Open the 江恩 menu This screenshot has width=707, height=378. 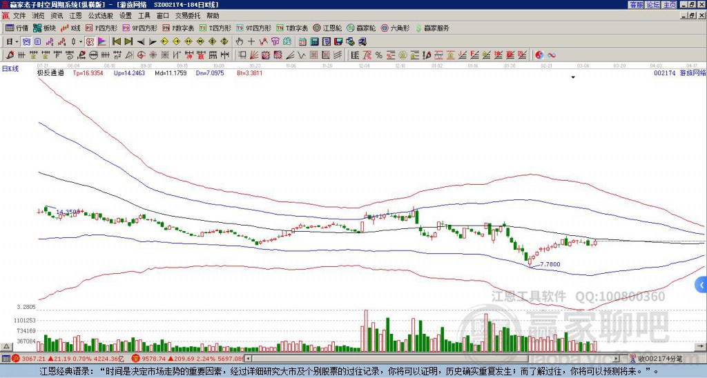coord(76,16)
